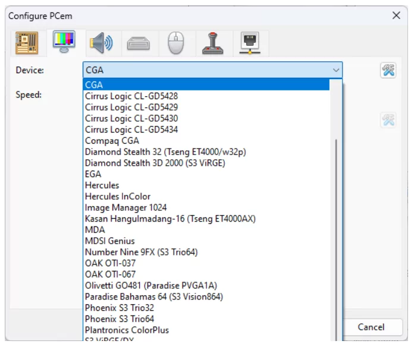Image resolution: width=411 pixels, height=344 pixels.
Task: Select Paradise Bahamas 64 (S3 Vision864)
Action: (x=206, y=296)
